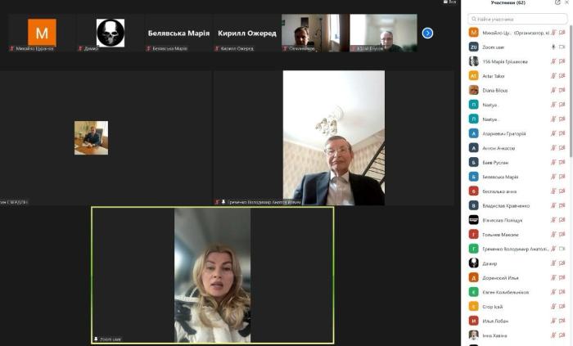Click Греченко Володимир's camera icon in the list
573x346 pixels.
[562, 249]
